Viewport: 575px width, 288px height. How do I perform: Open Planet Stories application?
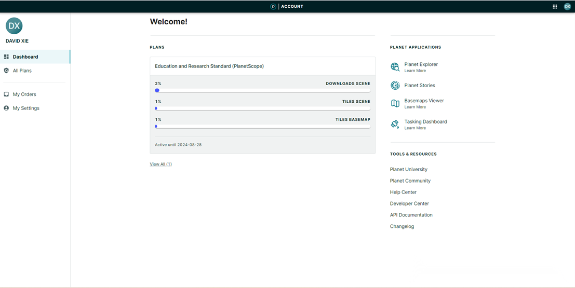coord(420,86)
